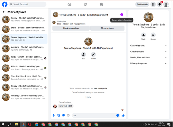Click the Search Facebook field
Screen dimensions: 173x127
pos(27,4)
